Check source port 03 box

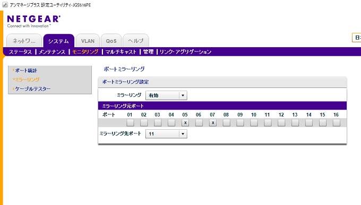tap(158, 123)
